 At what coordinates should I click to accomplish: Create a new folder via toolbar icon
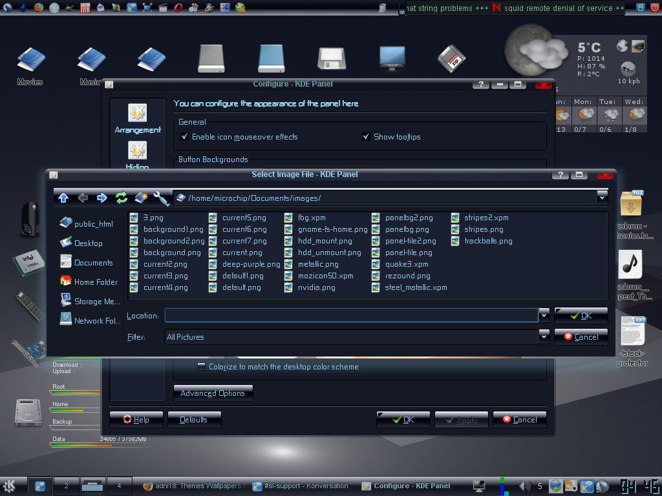click(140, 198)
